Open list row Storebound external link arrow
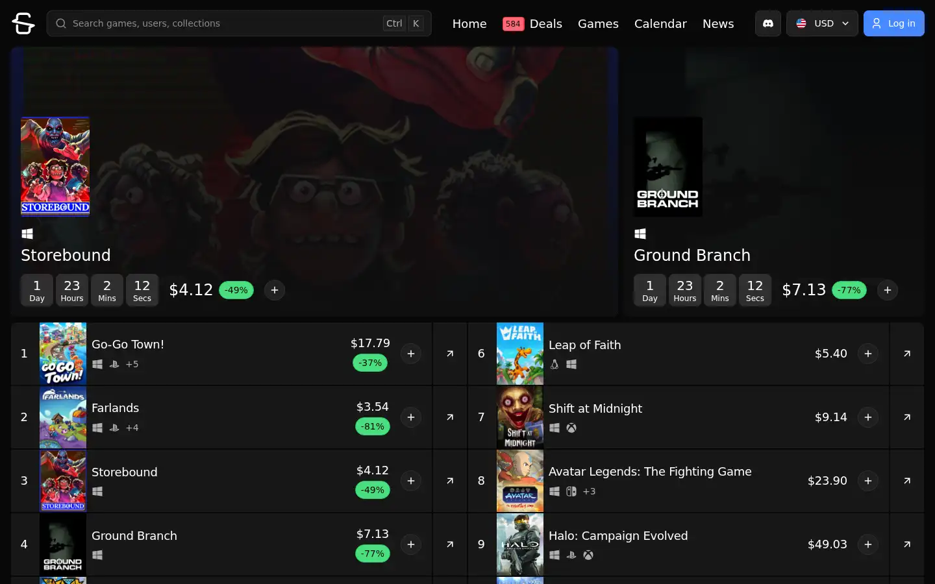 450,481
